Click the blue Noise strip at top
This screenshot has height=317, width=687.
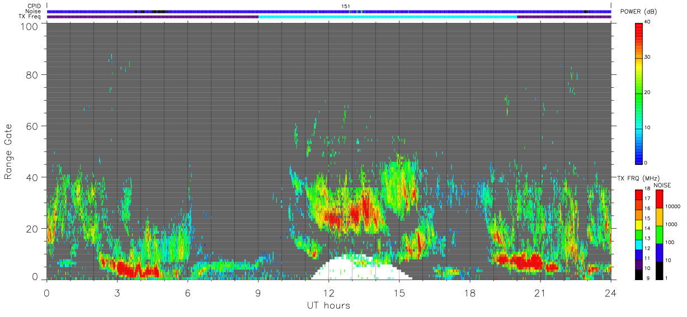[x=328, y=11]
